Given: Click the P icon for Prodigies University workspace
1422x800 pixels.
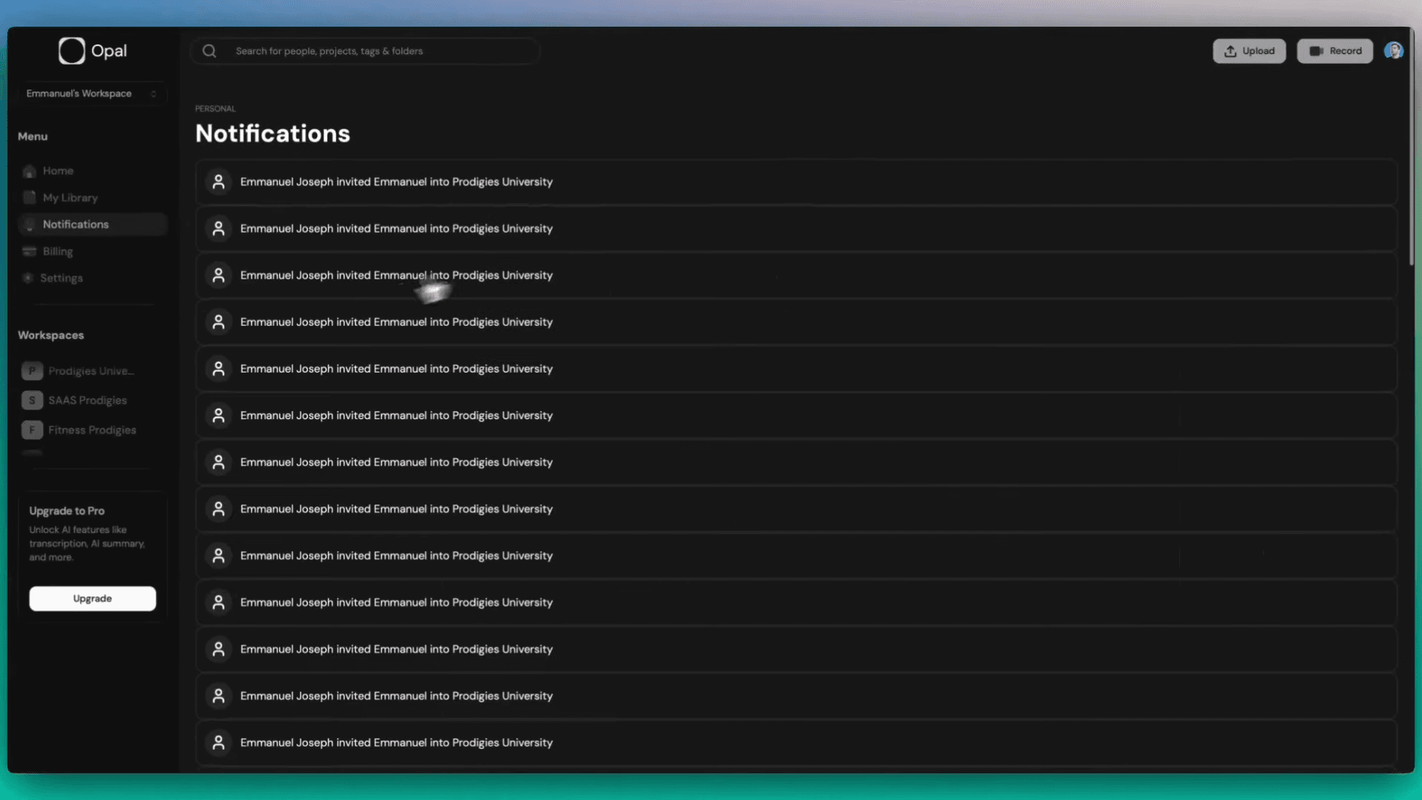Looking at the screenshot, I should point(32,371).
